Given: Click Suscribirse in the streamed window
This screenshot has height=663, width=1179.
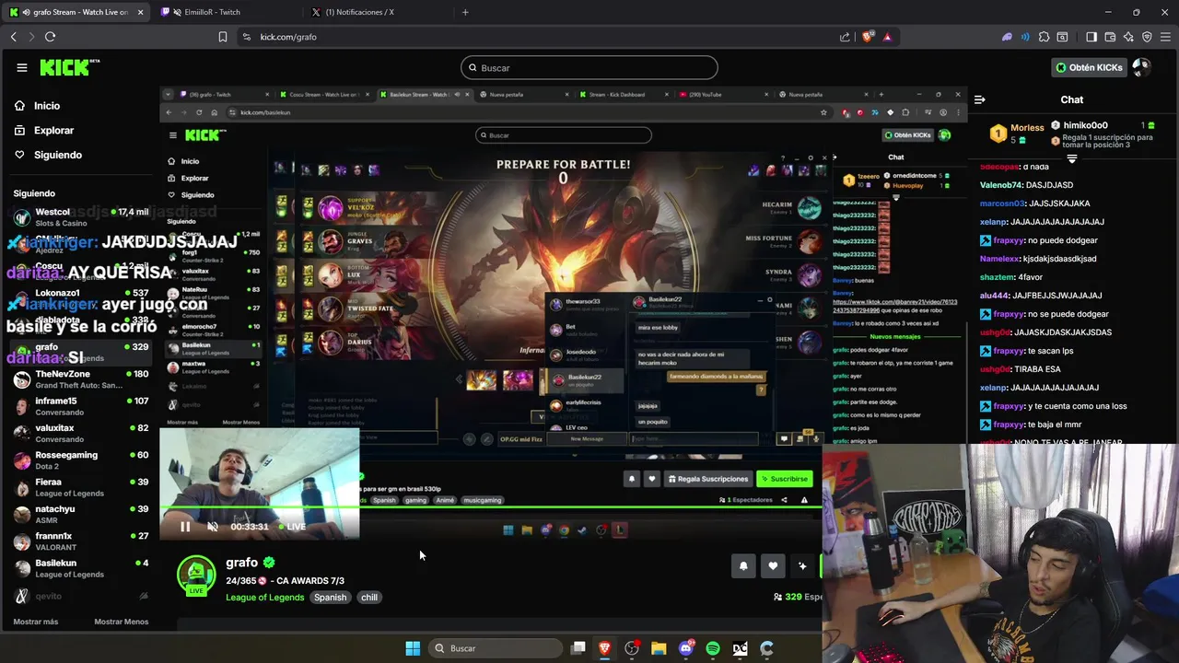Looking at the screenshot, I should (785, 479).
